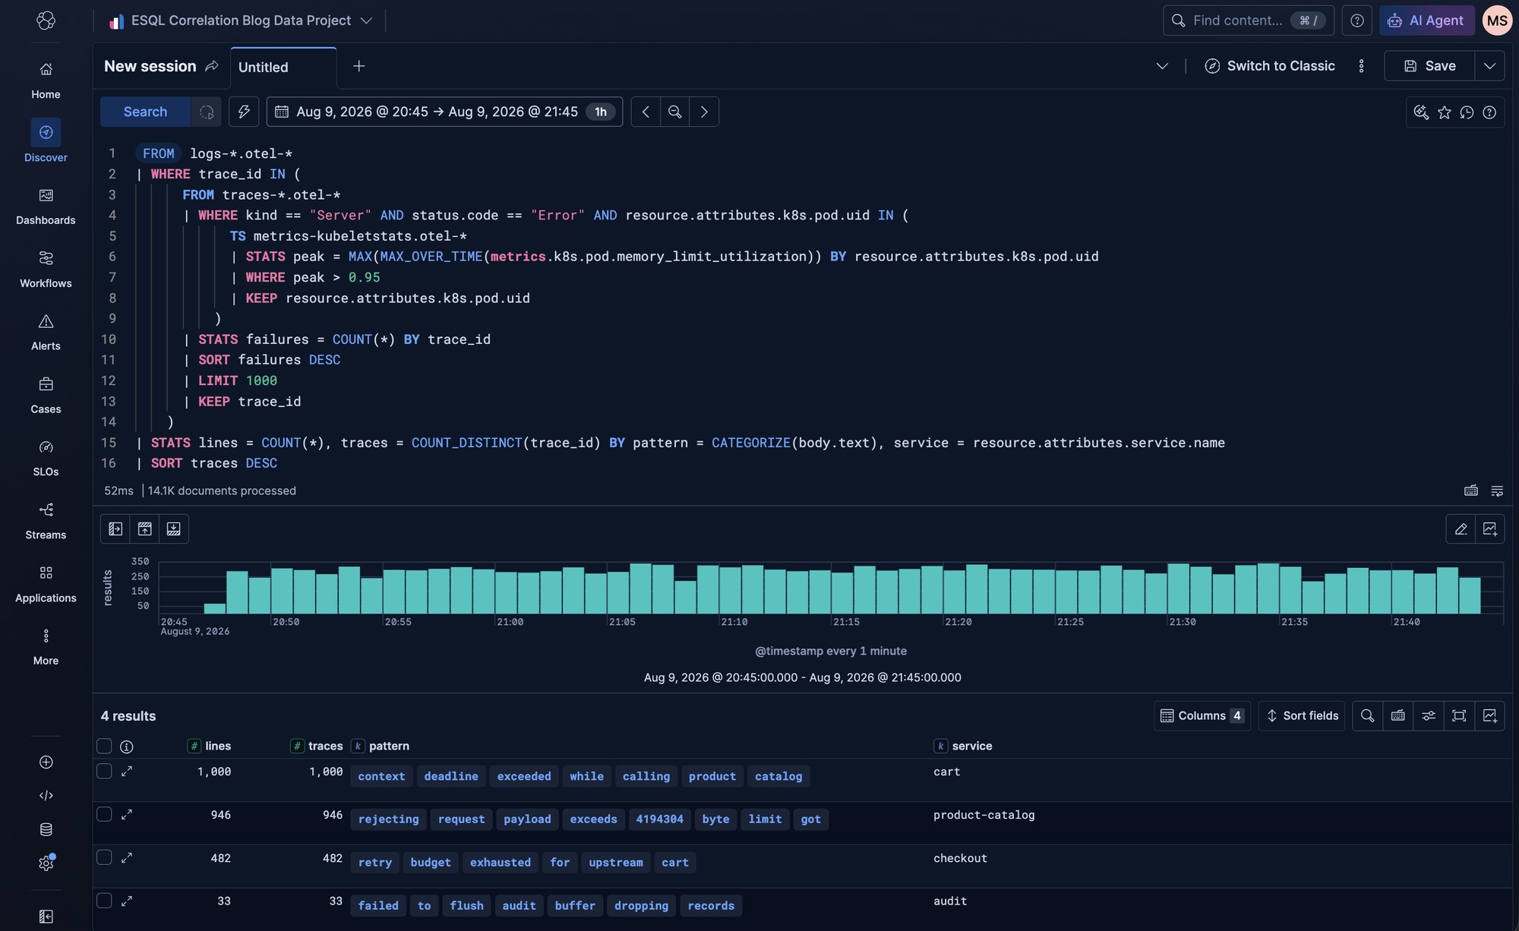Go to Home in sidebar
Image resolution: width=1519 pixels, height=931 pixels.
[x=46, y=80]
